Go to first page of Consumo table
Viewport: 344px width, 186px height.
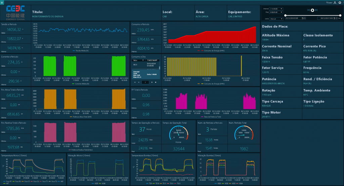tap(135, 82)
